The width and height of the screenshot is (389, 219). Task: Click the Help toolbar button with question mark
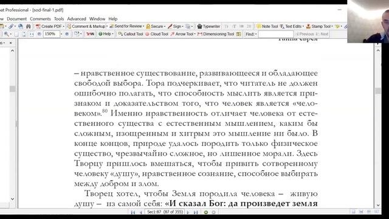pyautogui.click(x=104, y=34)
